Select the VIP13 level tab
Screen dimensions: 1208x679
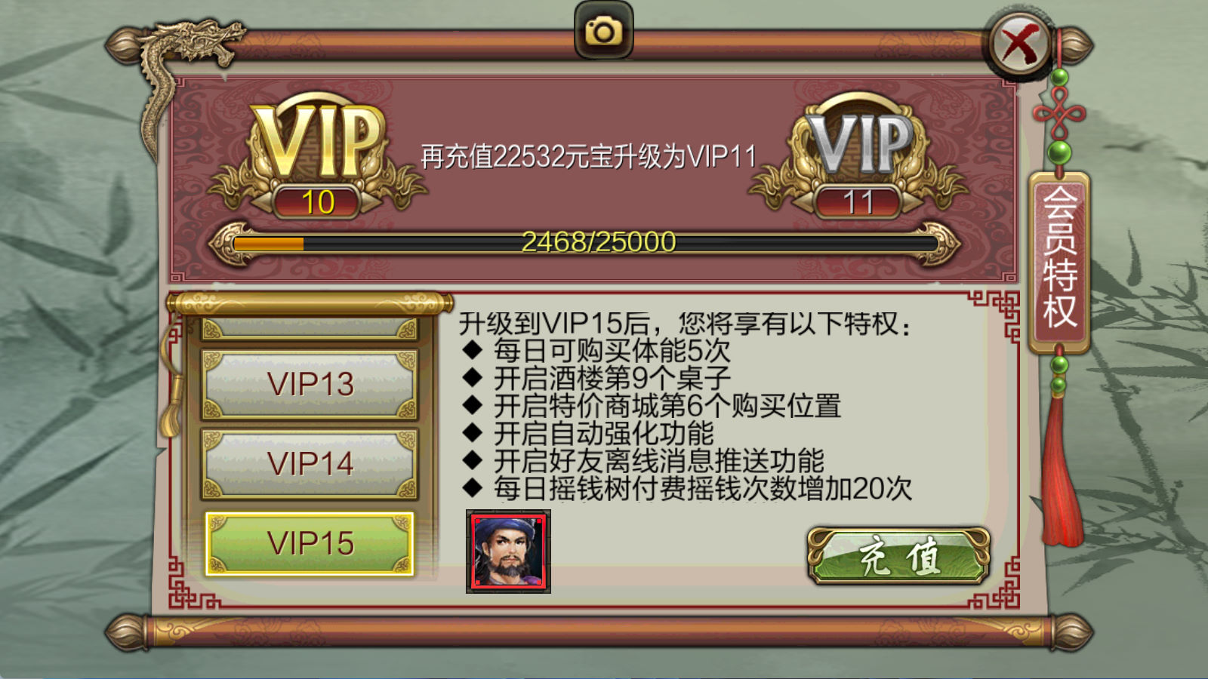coord(310,384)
